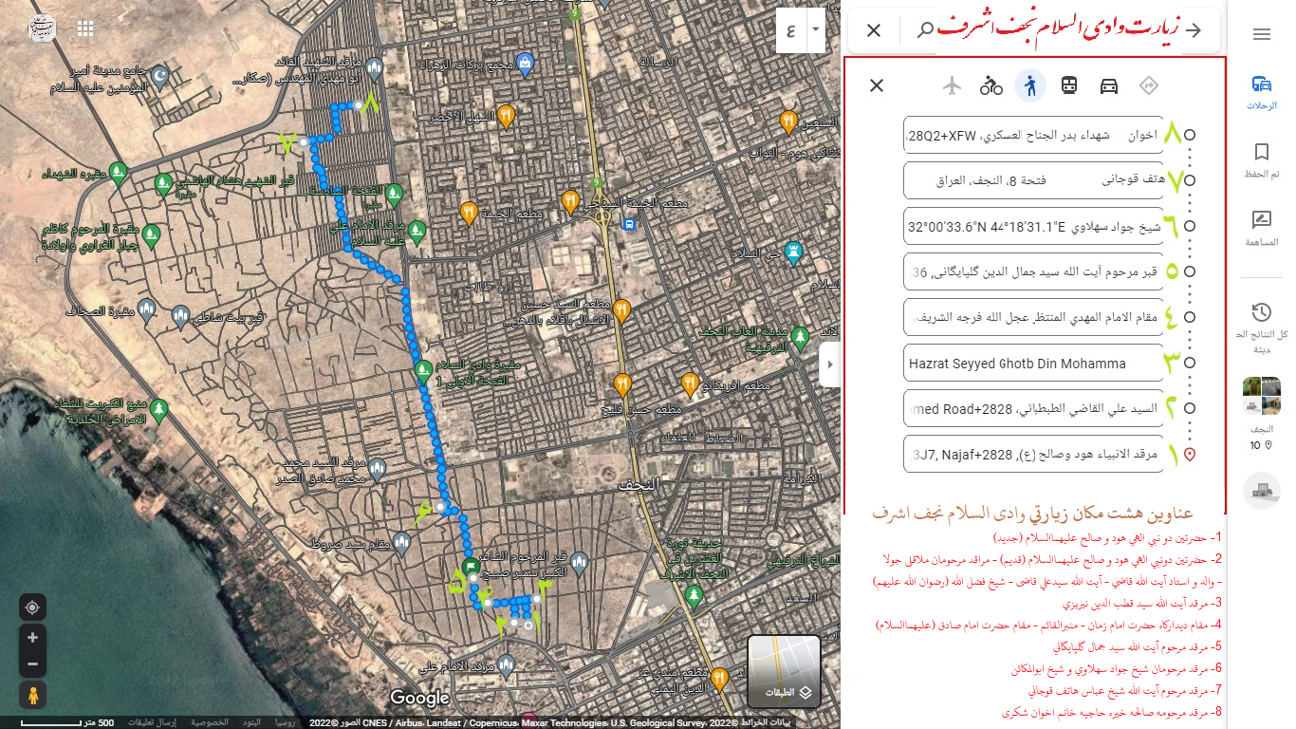The width and height of the screenshot is (1296, 729).
Task: Open the ٤ dropdown on the map
Action: [815, 30]
